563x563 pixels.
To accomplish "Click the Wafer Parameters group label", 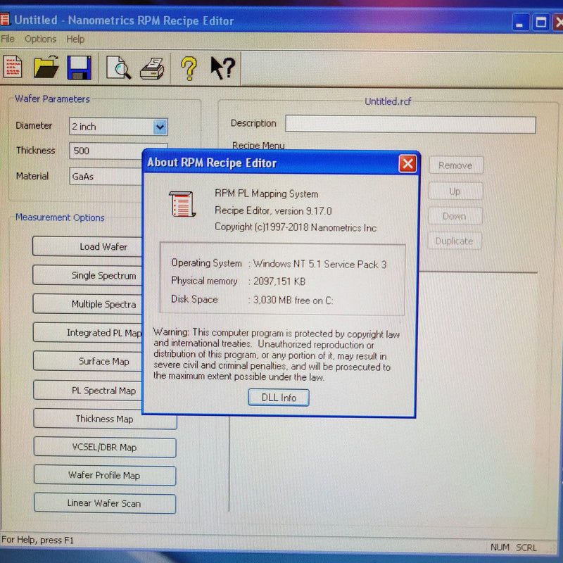I will coord(52,99).
